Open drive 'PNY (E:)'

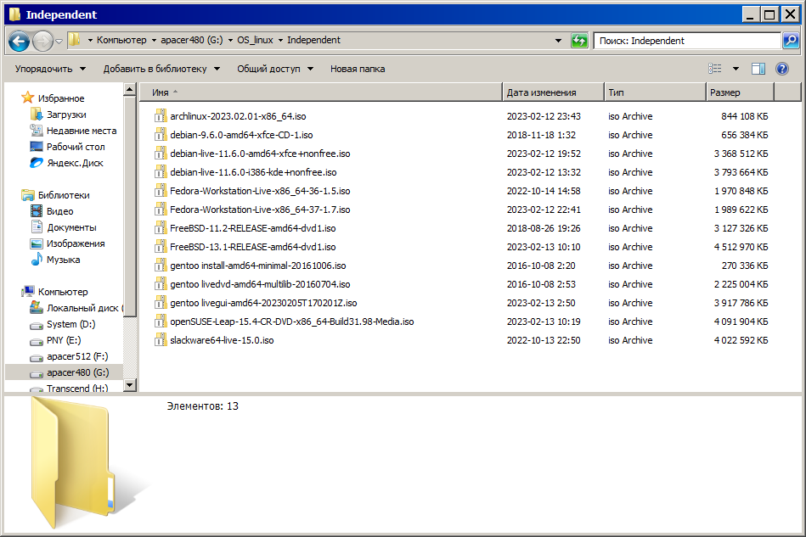(x=64, y=340)
